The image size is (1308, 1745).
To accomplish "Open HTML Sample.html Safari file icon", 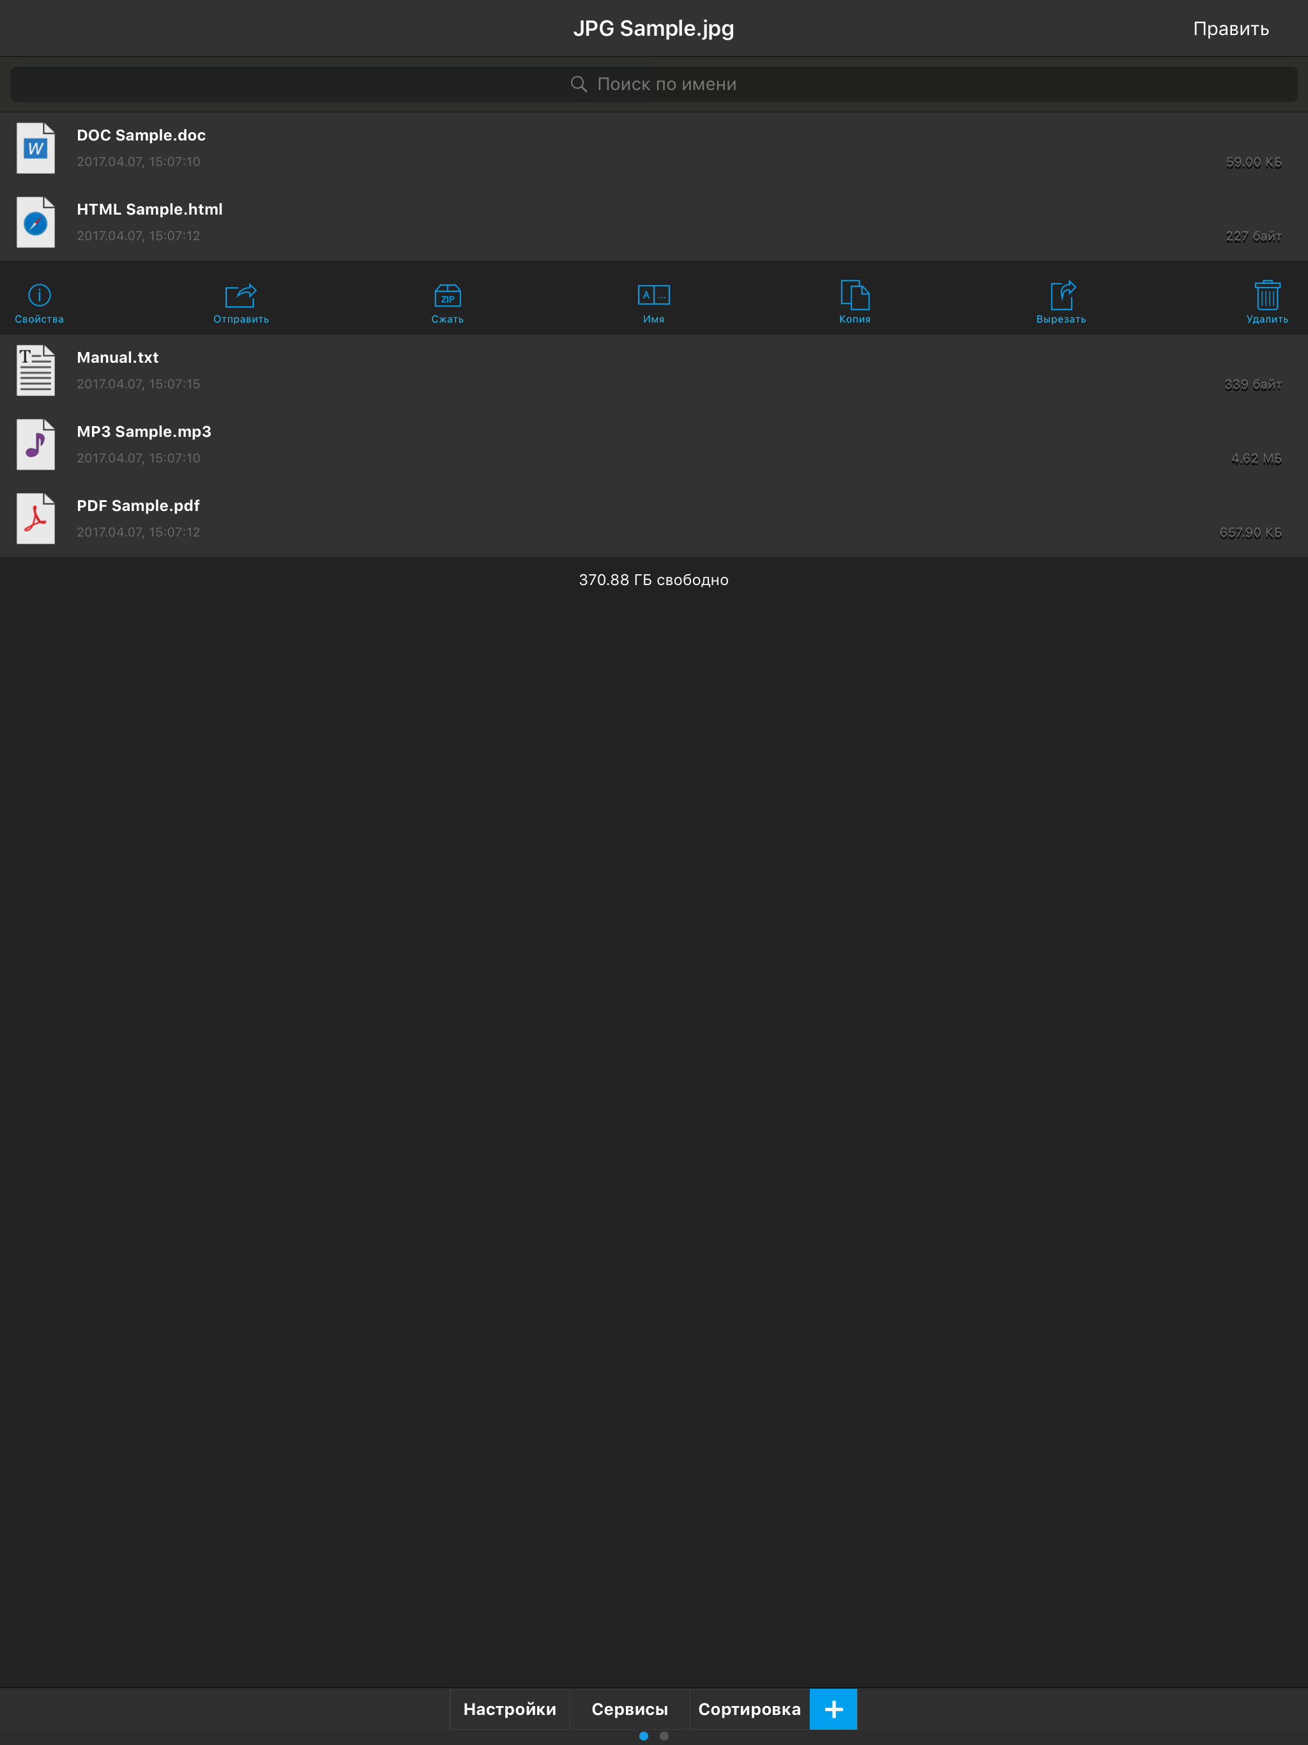I will click(36, 222).
